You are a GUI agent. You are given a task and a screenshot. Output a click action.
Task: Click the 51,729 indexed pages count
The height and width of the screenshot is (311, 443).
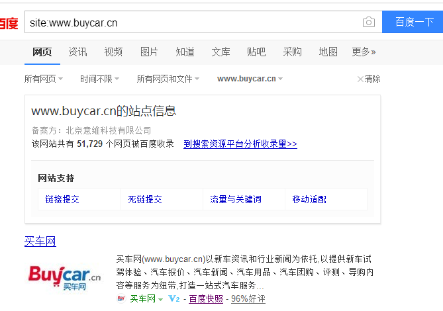[89, 144]
